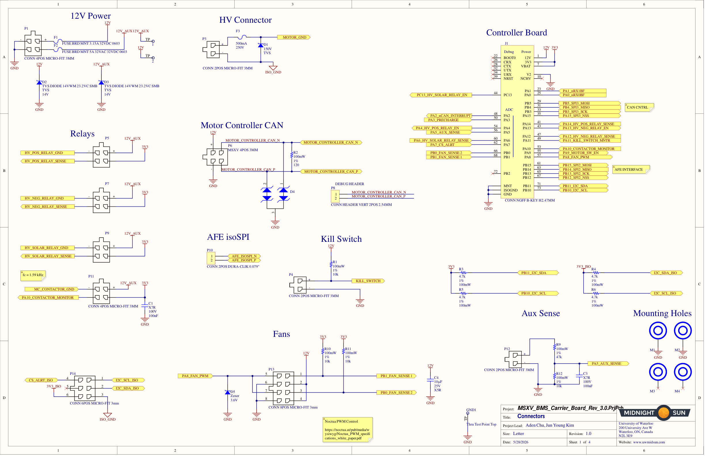Click the R3 4.7k resistor on PB11_I2C_SDA
Viewport: 705px width, 456px height.
(463, 273)
